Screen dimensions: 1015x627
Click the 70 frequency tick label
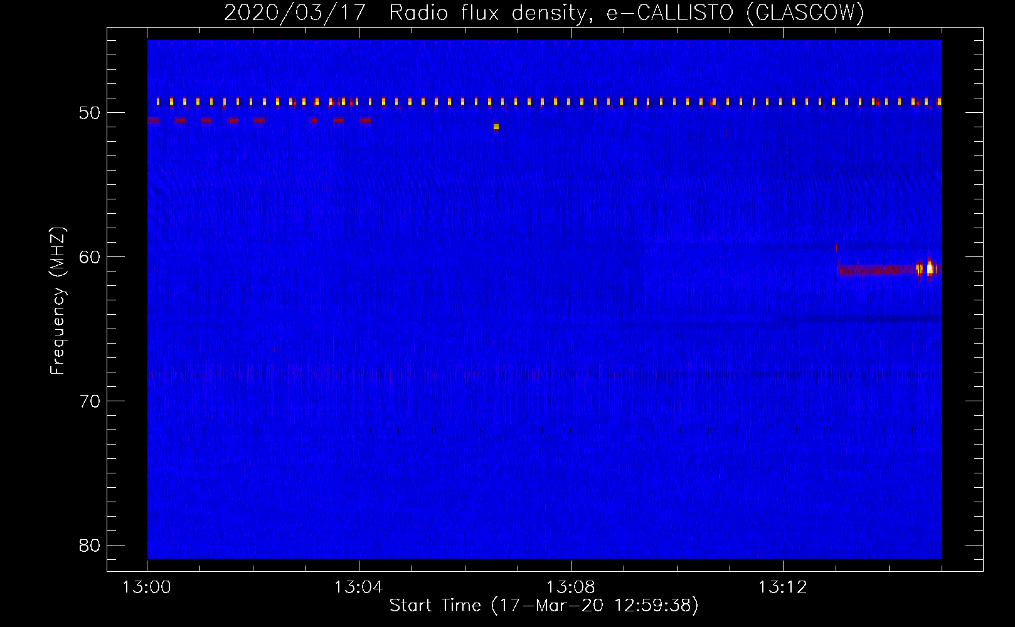90,401
